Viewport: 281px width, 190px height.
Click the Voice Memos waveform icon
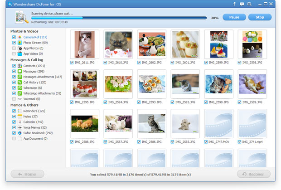coord(19,127)
